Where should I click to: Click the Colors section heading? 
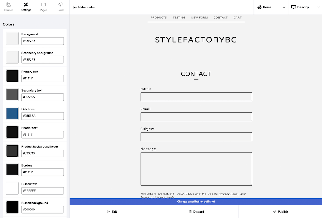click(8, 24)
